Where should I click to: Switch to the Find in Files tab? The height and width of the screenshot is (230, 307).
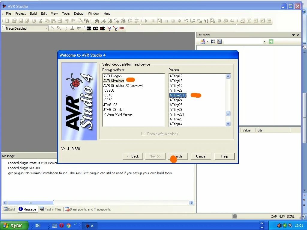(x=50, y=209)
